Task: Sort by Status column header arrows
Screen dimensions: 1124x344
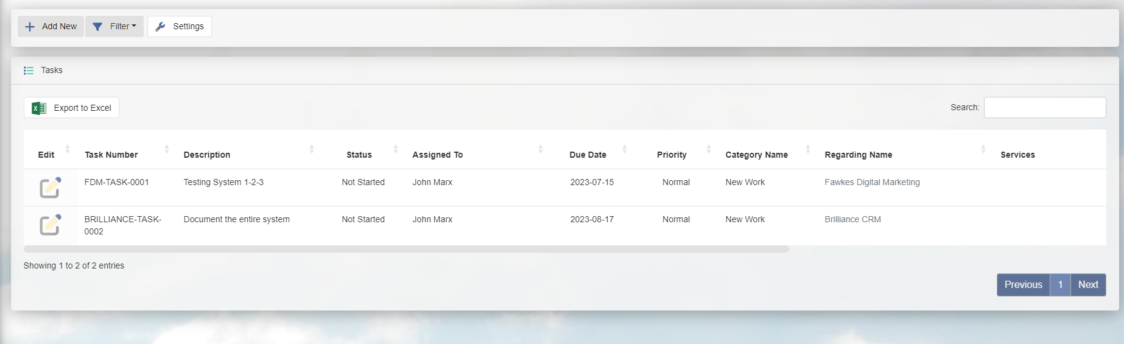Action: pos(395,149)
